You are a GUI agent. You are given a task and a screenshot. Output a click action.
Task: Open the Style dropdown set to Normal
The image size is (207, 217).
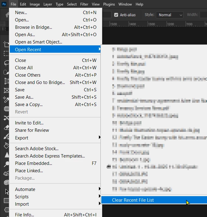[170, 15]
